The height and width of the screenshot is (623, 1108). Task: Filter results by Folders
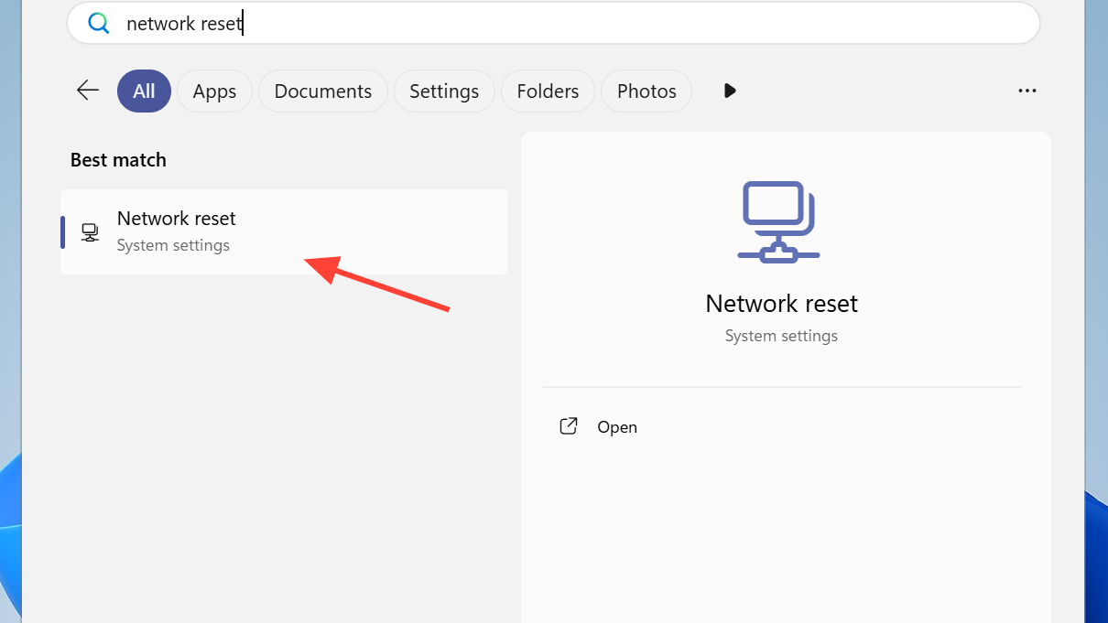[548, 91]
